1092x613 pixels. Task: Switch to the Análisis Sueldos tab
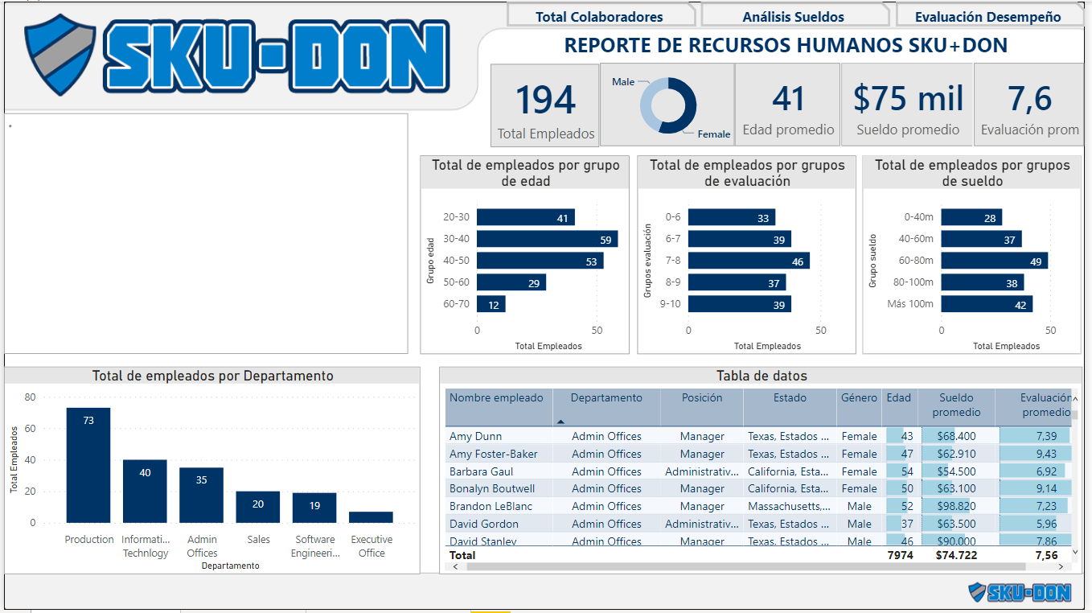pos(793,16)
